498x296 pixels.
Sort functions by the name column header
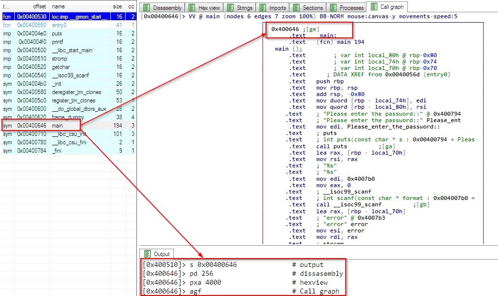(81, 6)
